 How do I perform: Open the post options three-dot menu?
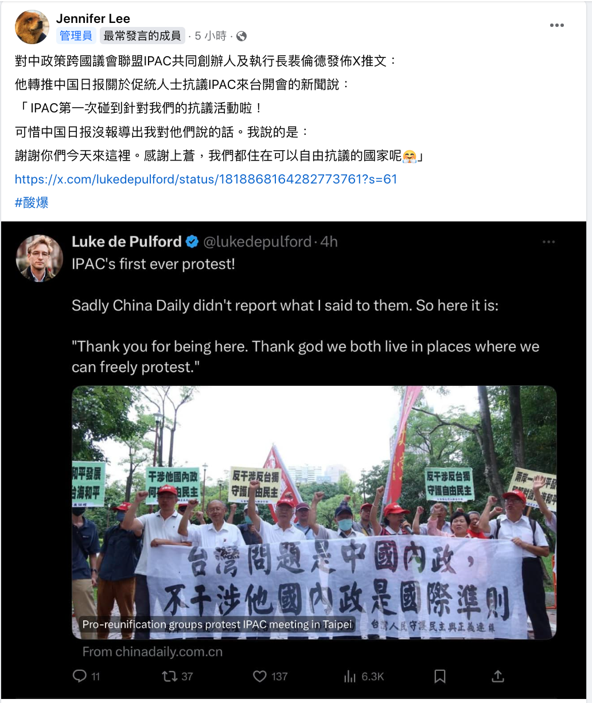(x=556, y=26)
